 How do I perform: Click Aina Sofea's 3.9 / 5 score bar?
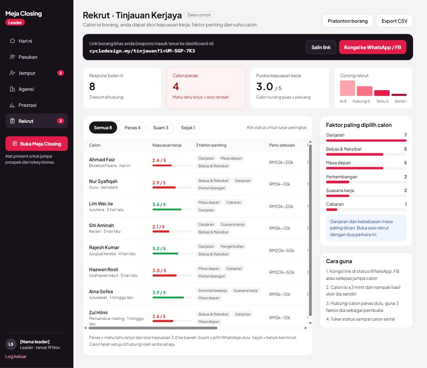pyautogui.click(x=172, y=297)
